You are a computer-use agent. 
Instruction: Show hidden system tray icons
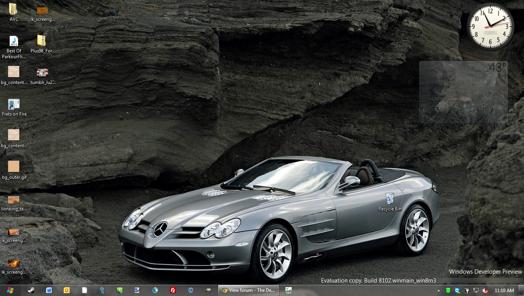pyautogui.click(x=438, y=291)
